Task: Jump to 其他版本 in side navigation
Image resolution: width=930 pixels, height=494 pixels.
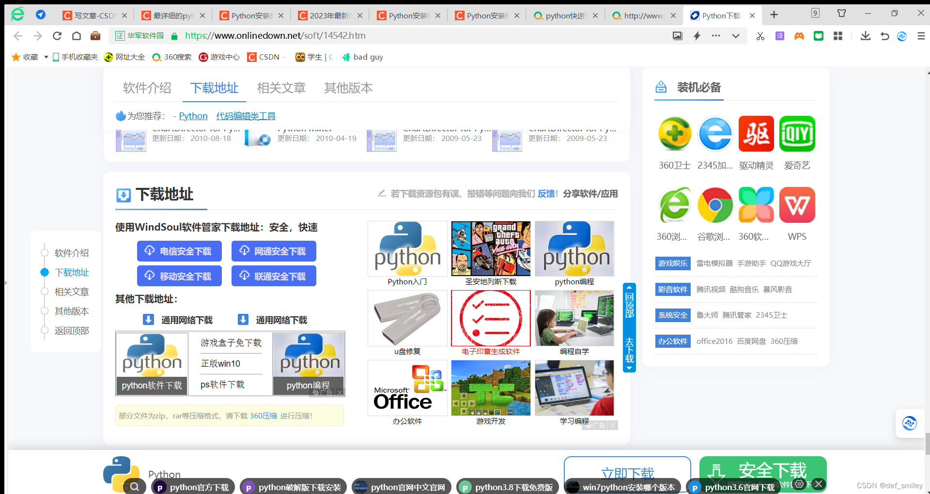Action: [x=72, y=311]
